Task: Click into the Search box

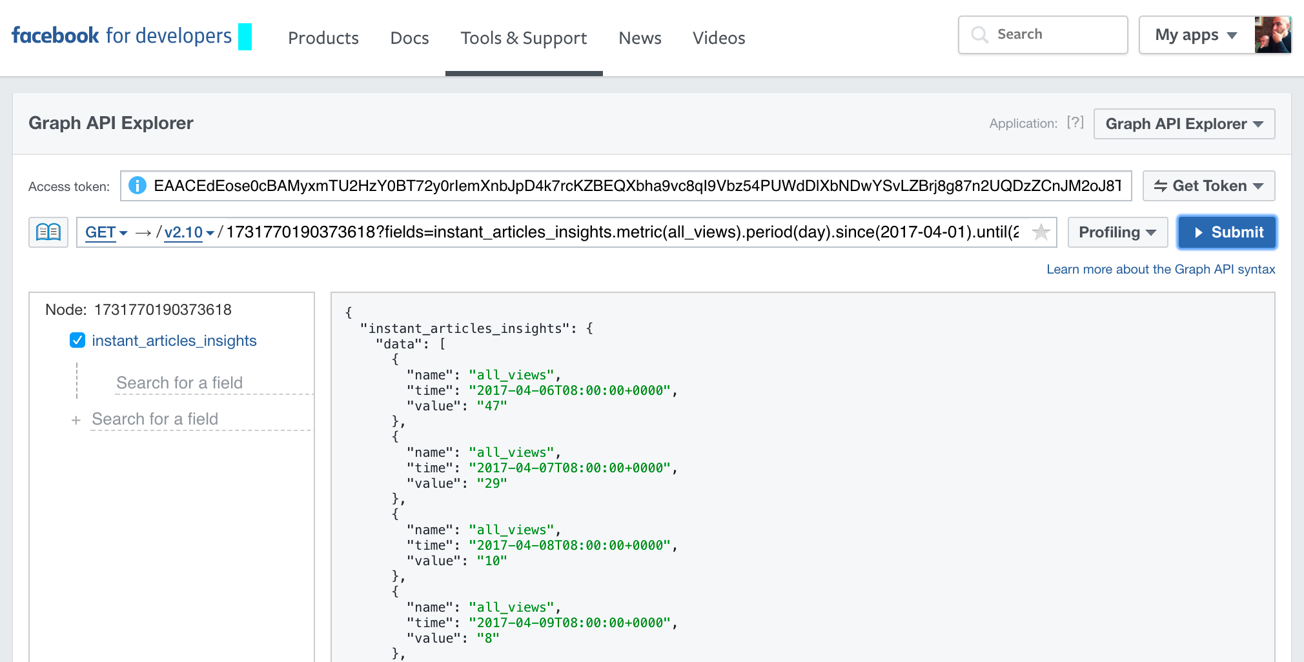Action: pyautogui.click(x=1043, y=35)
